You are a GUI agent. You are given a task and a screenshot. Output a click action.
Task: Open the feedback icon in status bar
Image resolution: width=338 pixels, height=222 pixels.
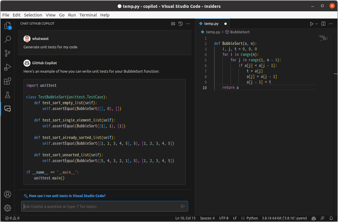322,218
